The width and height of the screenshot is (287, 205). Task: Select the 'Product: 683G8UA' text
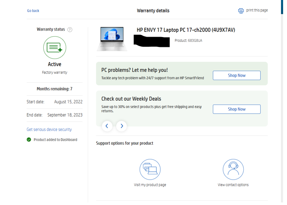pyautogui.click(x=188, y=40)
